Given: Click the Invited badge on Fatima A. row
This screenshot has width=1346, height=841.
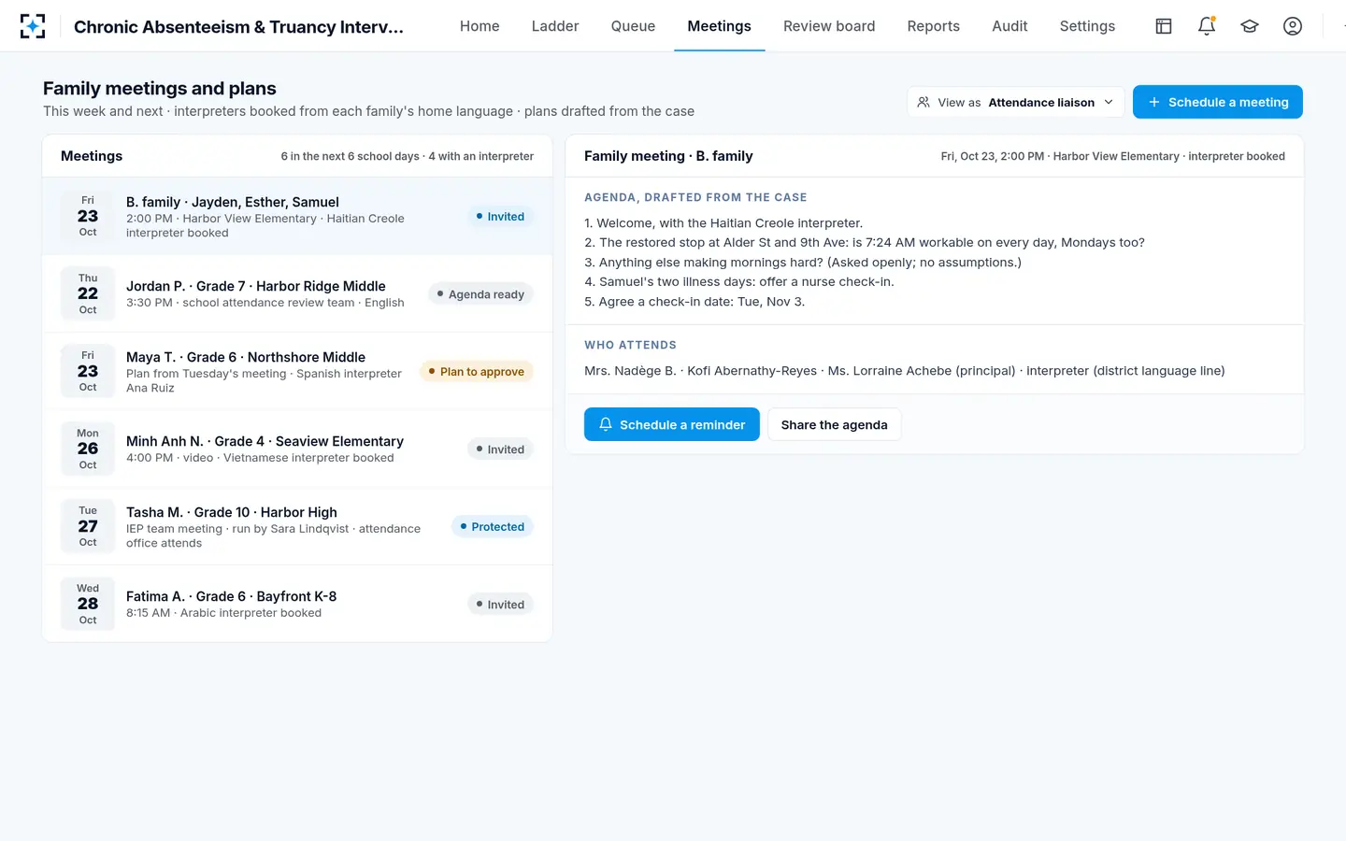Looking at the screenshot, I should [x=500, y=605].
